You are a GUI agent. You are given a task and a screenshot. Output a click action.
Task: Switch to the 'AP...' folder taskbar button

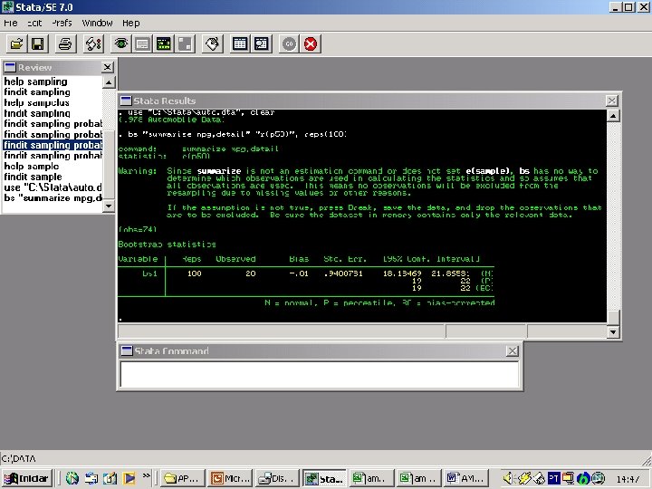(x=183, y=478)
